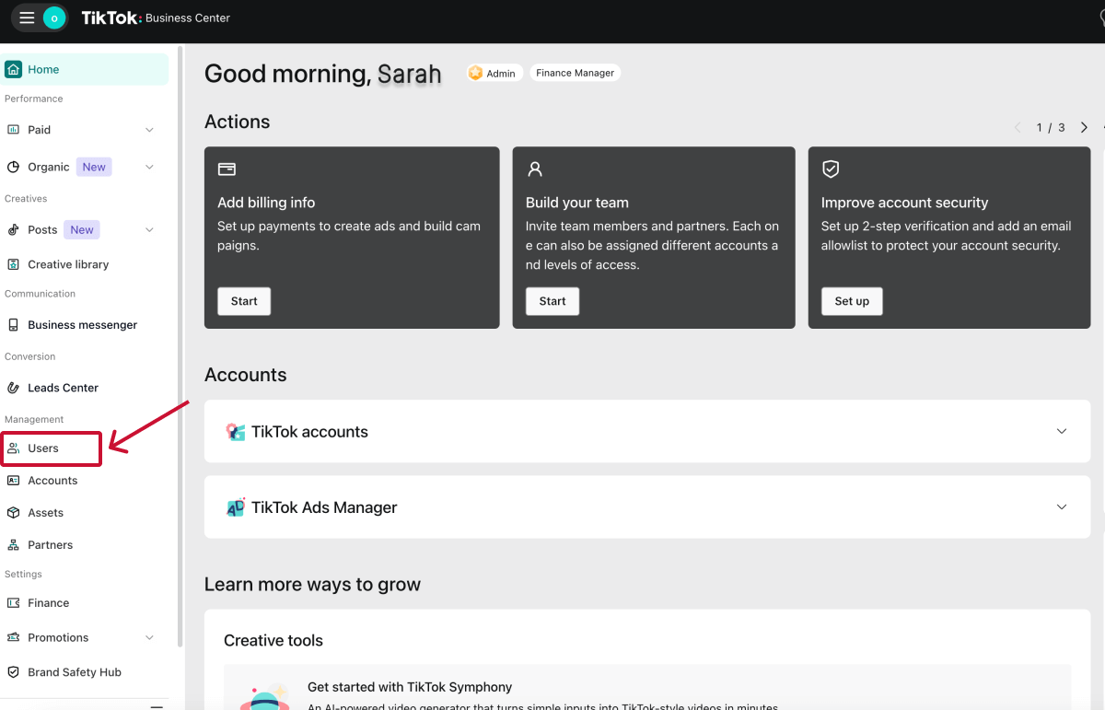Click the Paid performance chart icon

tap(14, 130)
